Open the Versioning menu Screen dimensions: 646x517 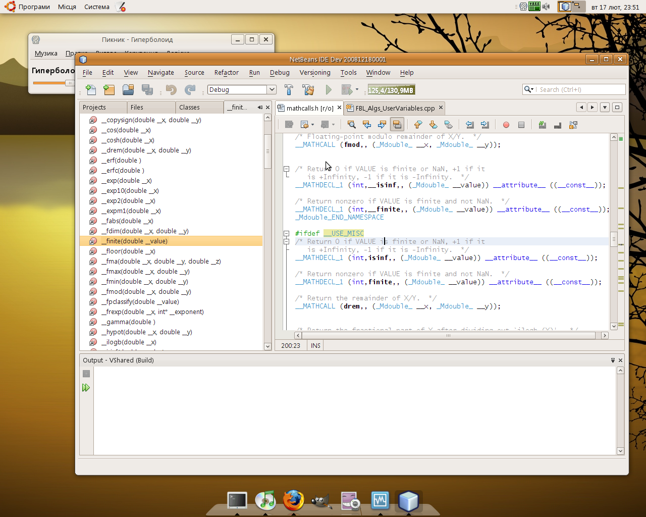(315, 73)
